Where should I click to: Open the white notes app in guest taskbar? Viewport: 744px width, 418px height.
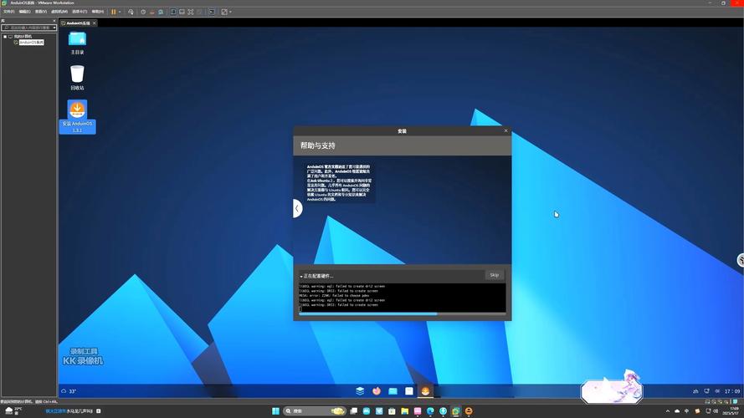point(409,391)
